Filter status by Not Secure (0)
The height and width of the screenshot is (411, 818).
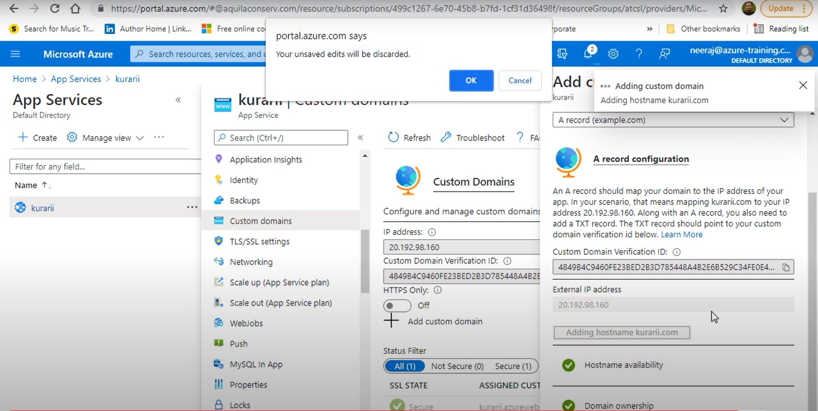click(x=457, y=366)
